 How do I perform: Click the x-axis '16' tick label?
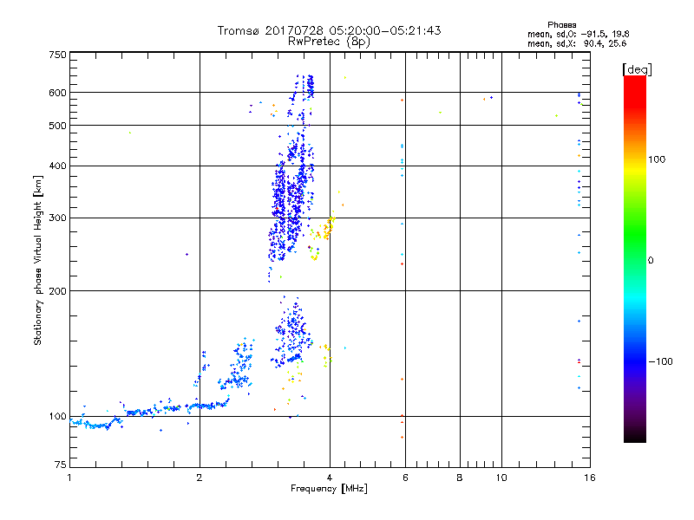590,478
